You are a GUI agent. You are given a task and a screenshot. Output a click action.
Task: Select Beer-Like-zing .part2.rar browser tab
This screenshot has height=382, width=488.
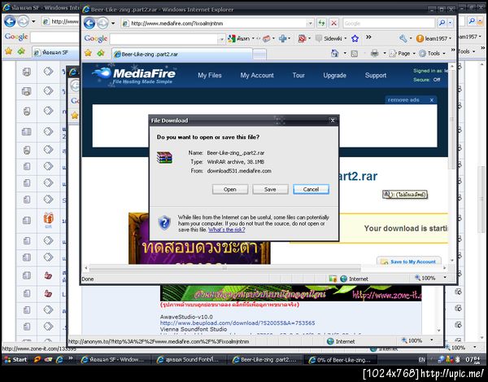click(x=182, y=54)
